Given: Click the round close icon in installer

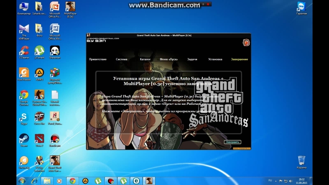Looking at the screenshot, I should (246, 43).
